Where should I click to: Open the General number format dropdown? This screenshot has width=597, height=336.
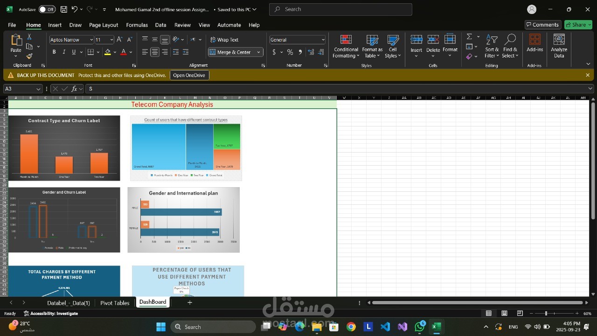pos(323,40)
